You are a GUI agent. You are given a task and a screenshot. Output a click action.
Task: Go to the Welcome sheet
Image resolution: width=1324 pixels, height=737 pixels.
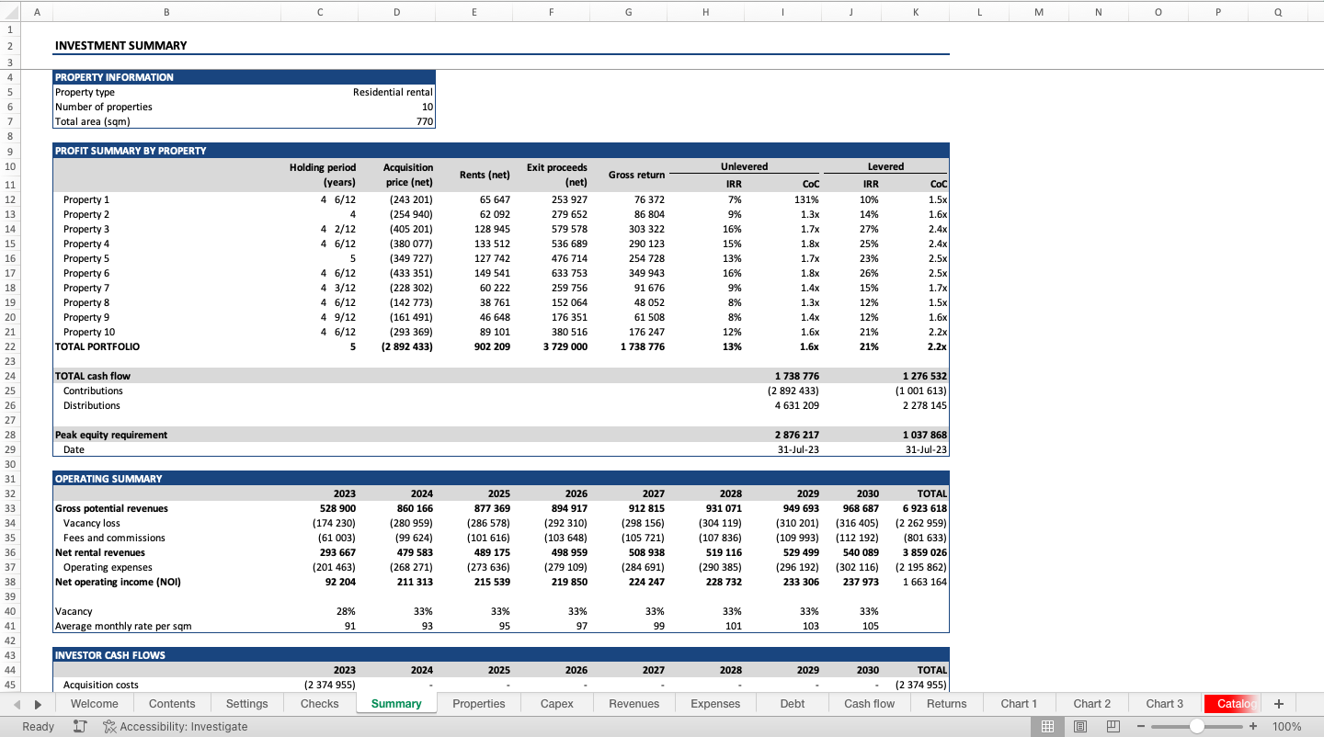click(94, 703)
